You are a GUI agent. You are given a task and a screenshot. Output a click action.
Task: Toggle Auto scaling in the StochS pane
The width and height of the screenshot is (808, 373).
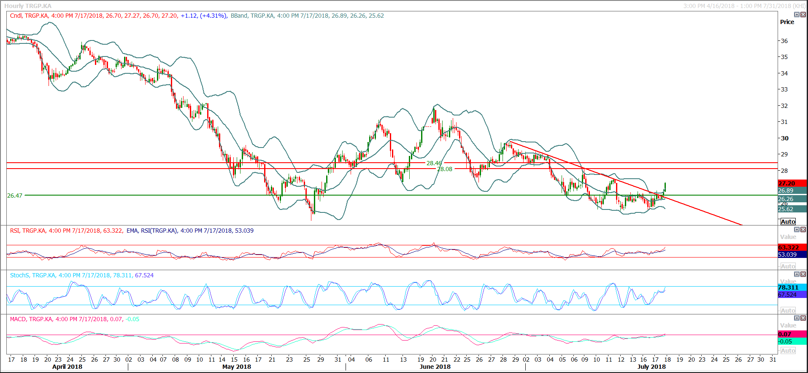click(x=788, y=311)
